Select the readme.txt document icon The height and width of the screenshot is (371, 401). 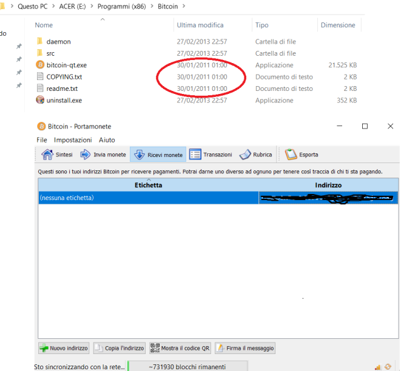[x=40, y=88]
